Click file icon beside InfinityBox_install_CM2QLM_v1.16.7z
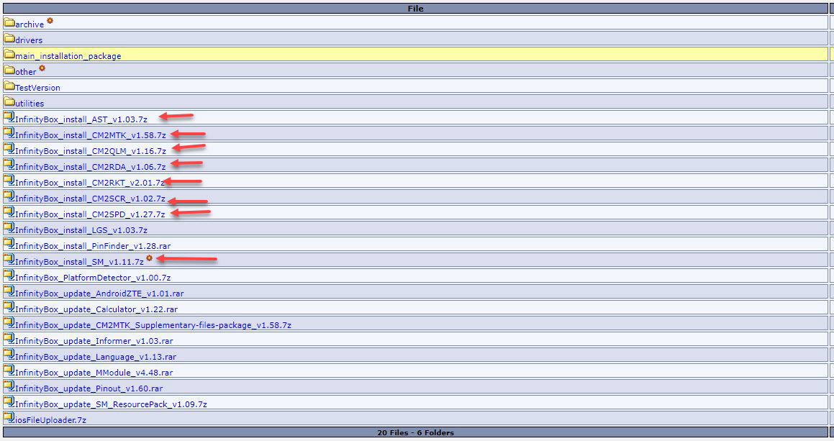Viewport: 834px width, 441px height. (9, 149)
